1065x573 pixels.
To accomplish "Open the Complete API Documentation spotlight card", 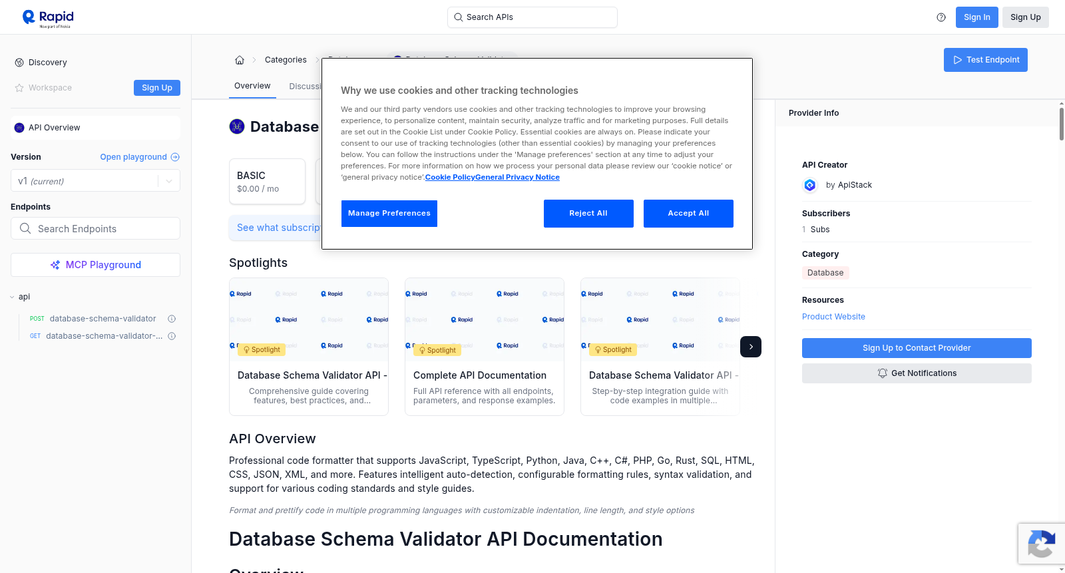I will 485,347.
